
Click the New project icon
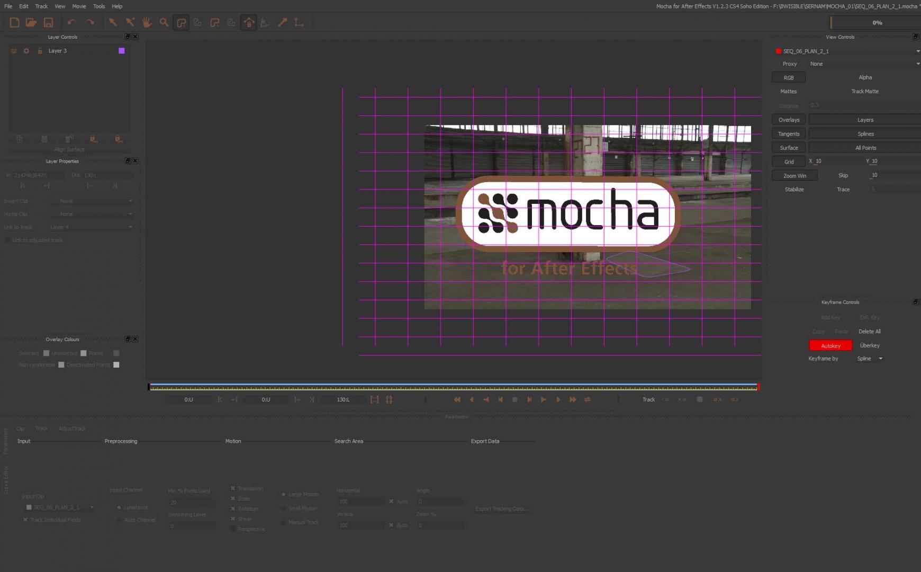(x=15, y=22)
